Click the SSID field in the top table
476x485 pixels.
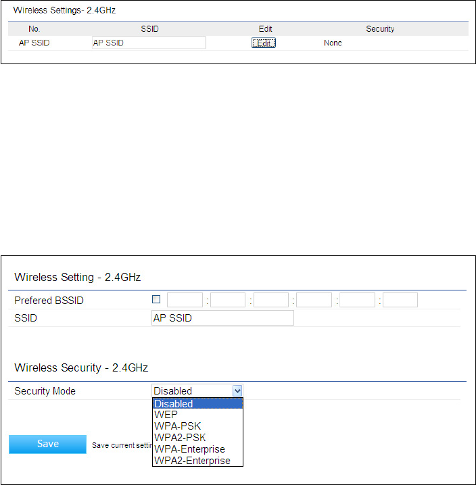pyautogui.click(x=149, y=43)
